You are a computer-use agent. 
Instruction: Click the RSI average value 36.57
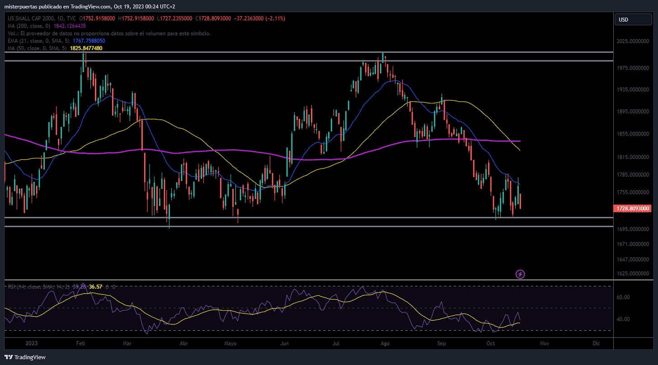click(x=95, y=287)
